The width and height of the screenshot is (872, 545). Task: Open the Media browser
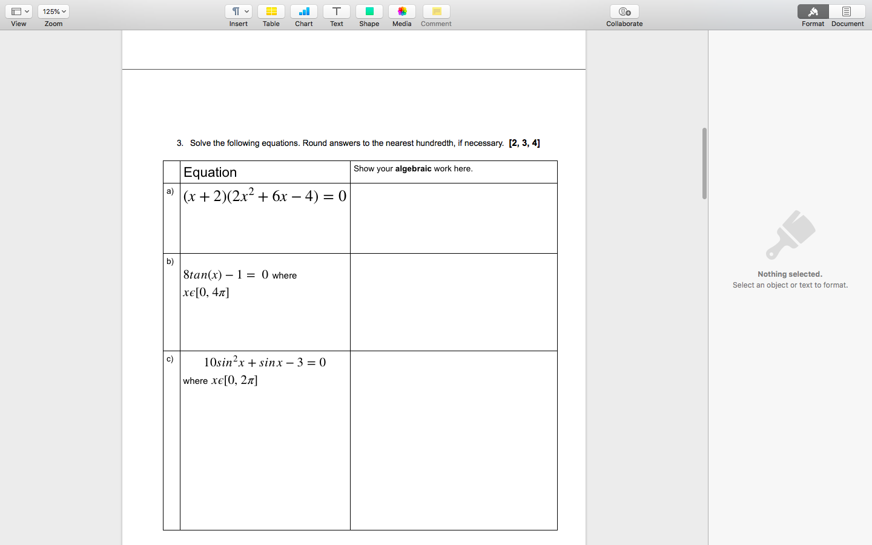pyautogui.click(x=402, y=12)
